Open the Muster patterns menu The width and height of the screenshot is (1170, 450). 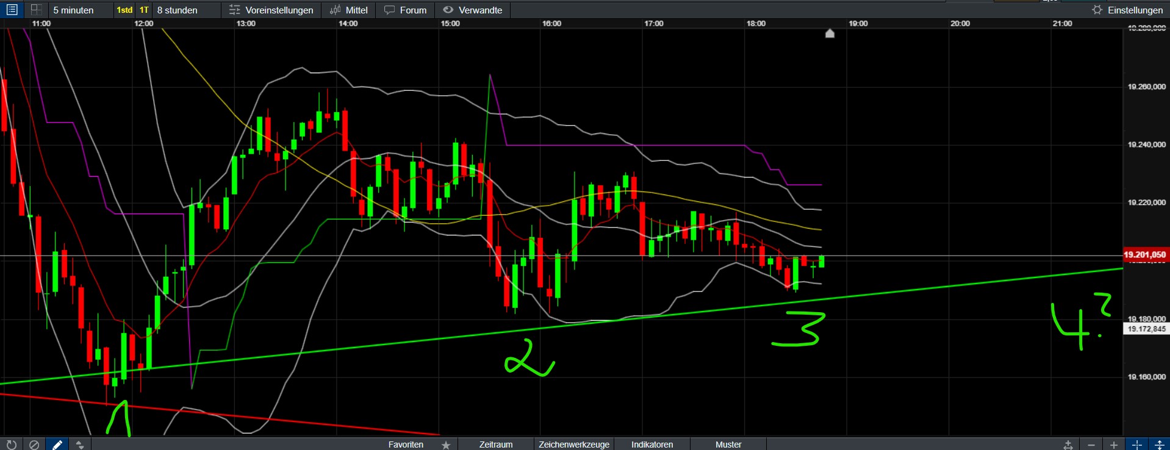[x=728, y=445]
